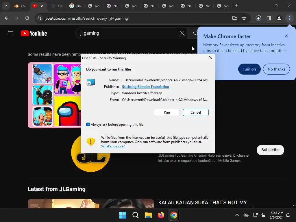Reload the YouTube page
The height and width of the screenshot is (222, 296).
tap(27, 18)
